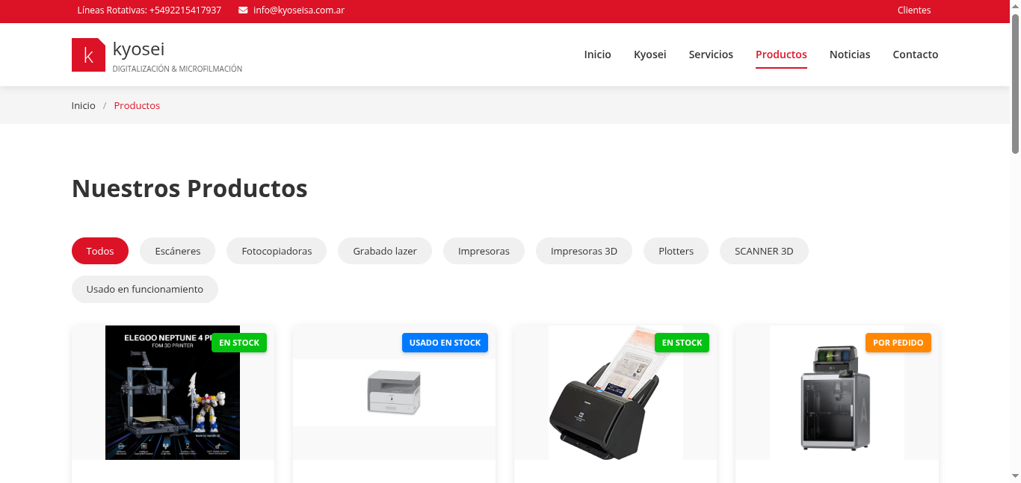Viewport: 1021px width, 483px height.
Task: Enable the Impresoras 3D filter
Action: pyautogui.click(x=584, y=251)
